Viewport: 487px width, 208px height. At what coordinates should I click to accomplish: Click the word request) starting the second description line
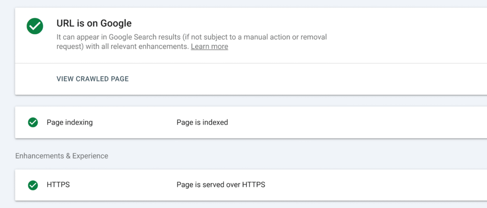tap(70, 46)
